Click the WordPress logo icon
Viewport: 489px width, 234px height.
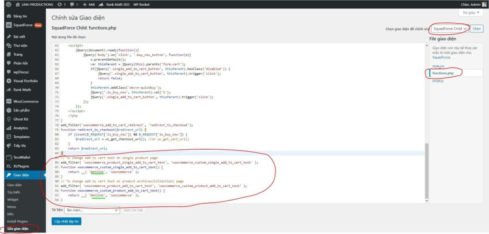(x=9, y=4)
